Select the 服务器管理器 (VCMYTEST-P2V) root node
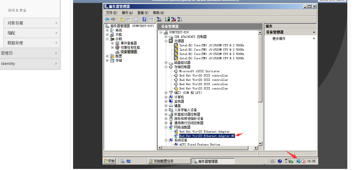Screen dimensions: 360x170 (x=132, y=26)
